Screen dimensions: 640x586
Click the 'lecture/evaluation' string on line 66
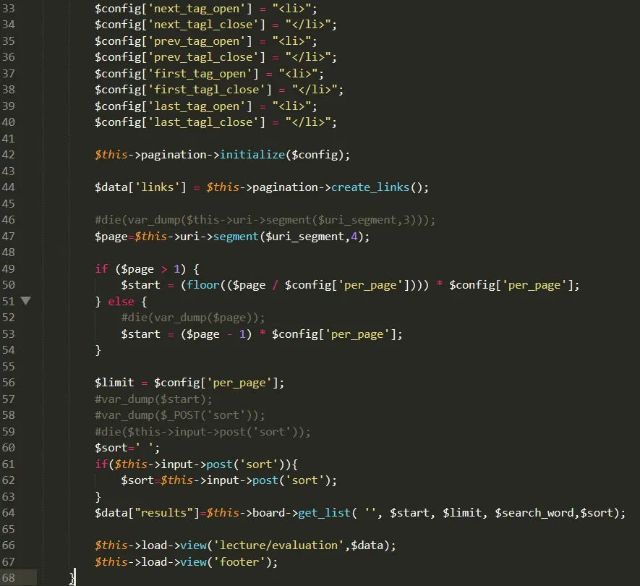pyautogui.click(x=278, y=545)
